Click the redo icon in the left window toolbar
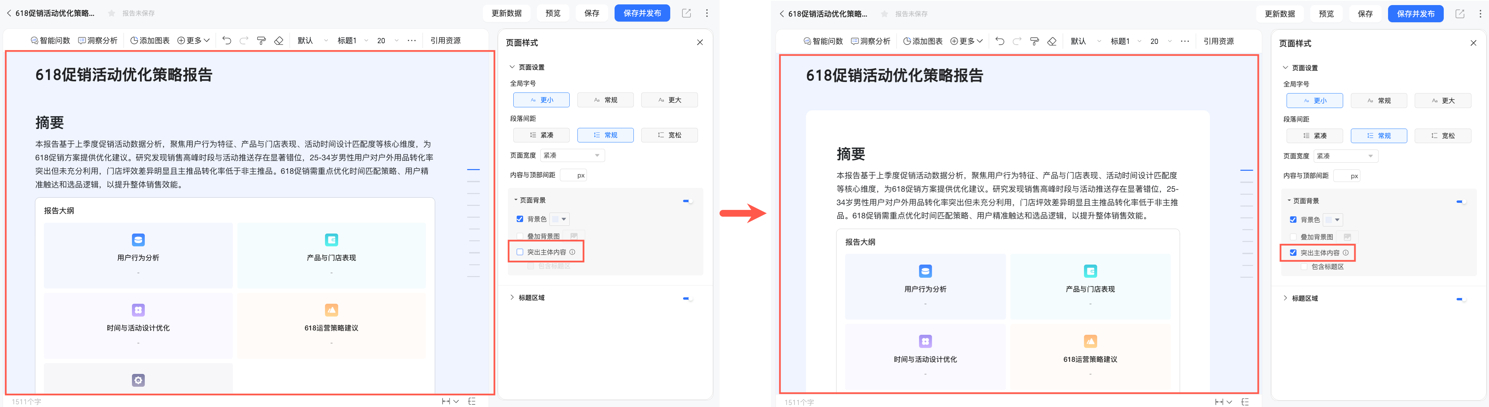The image size is (1489, 407). point(244,40)
